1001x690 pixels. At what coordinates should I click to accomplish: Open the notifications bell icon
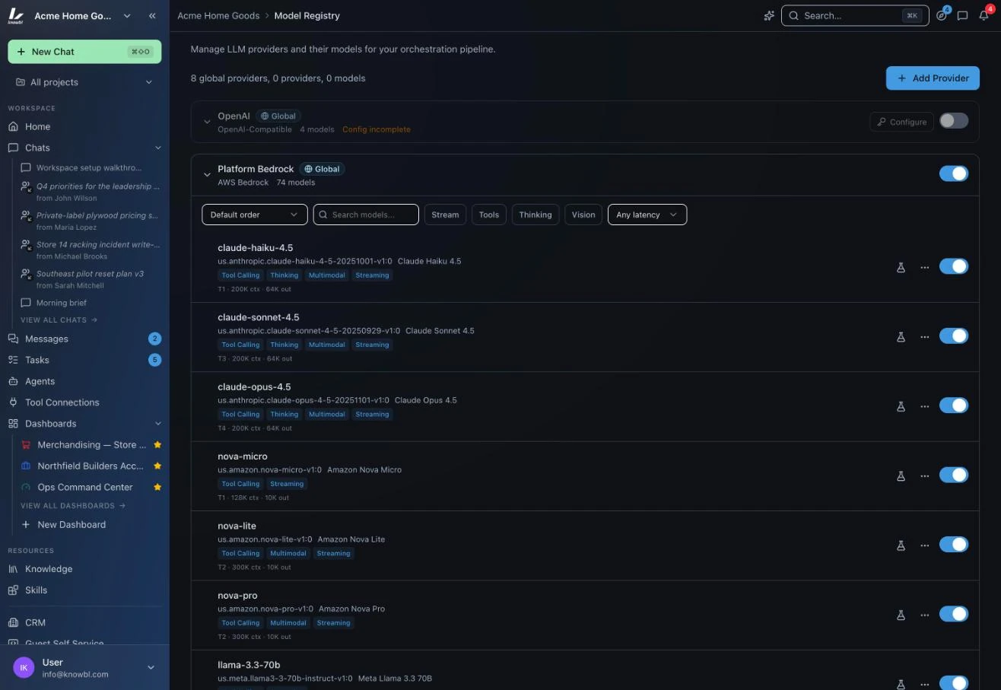[984, 15]
